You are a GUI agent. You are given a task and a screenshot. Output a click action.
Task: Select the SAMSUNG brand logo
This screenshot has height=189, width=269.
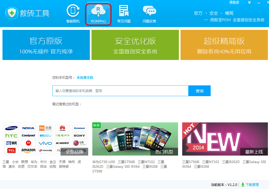coord(11,128)
